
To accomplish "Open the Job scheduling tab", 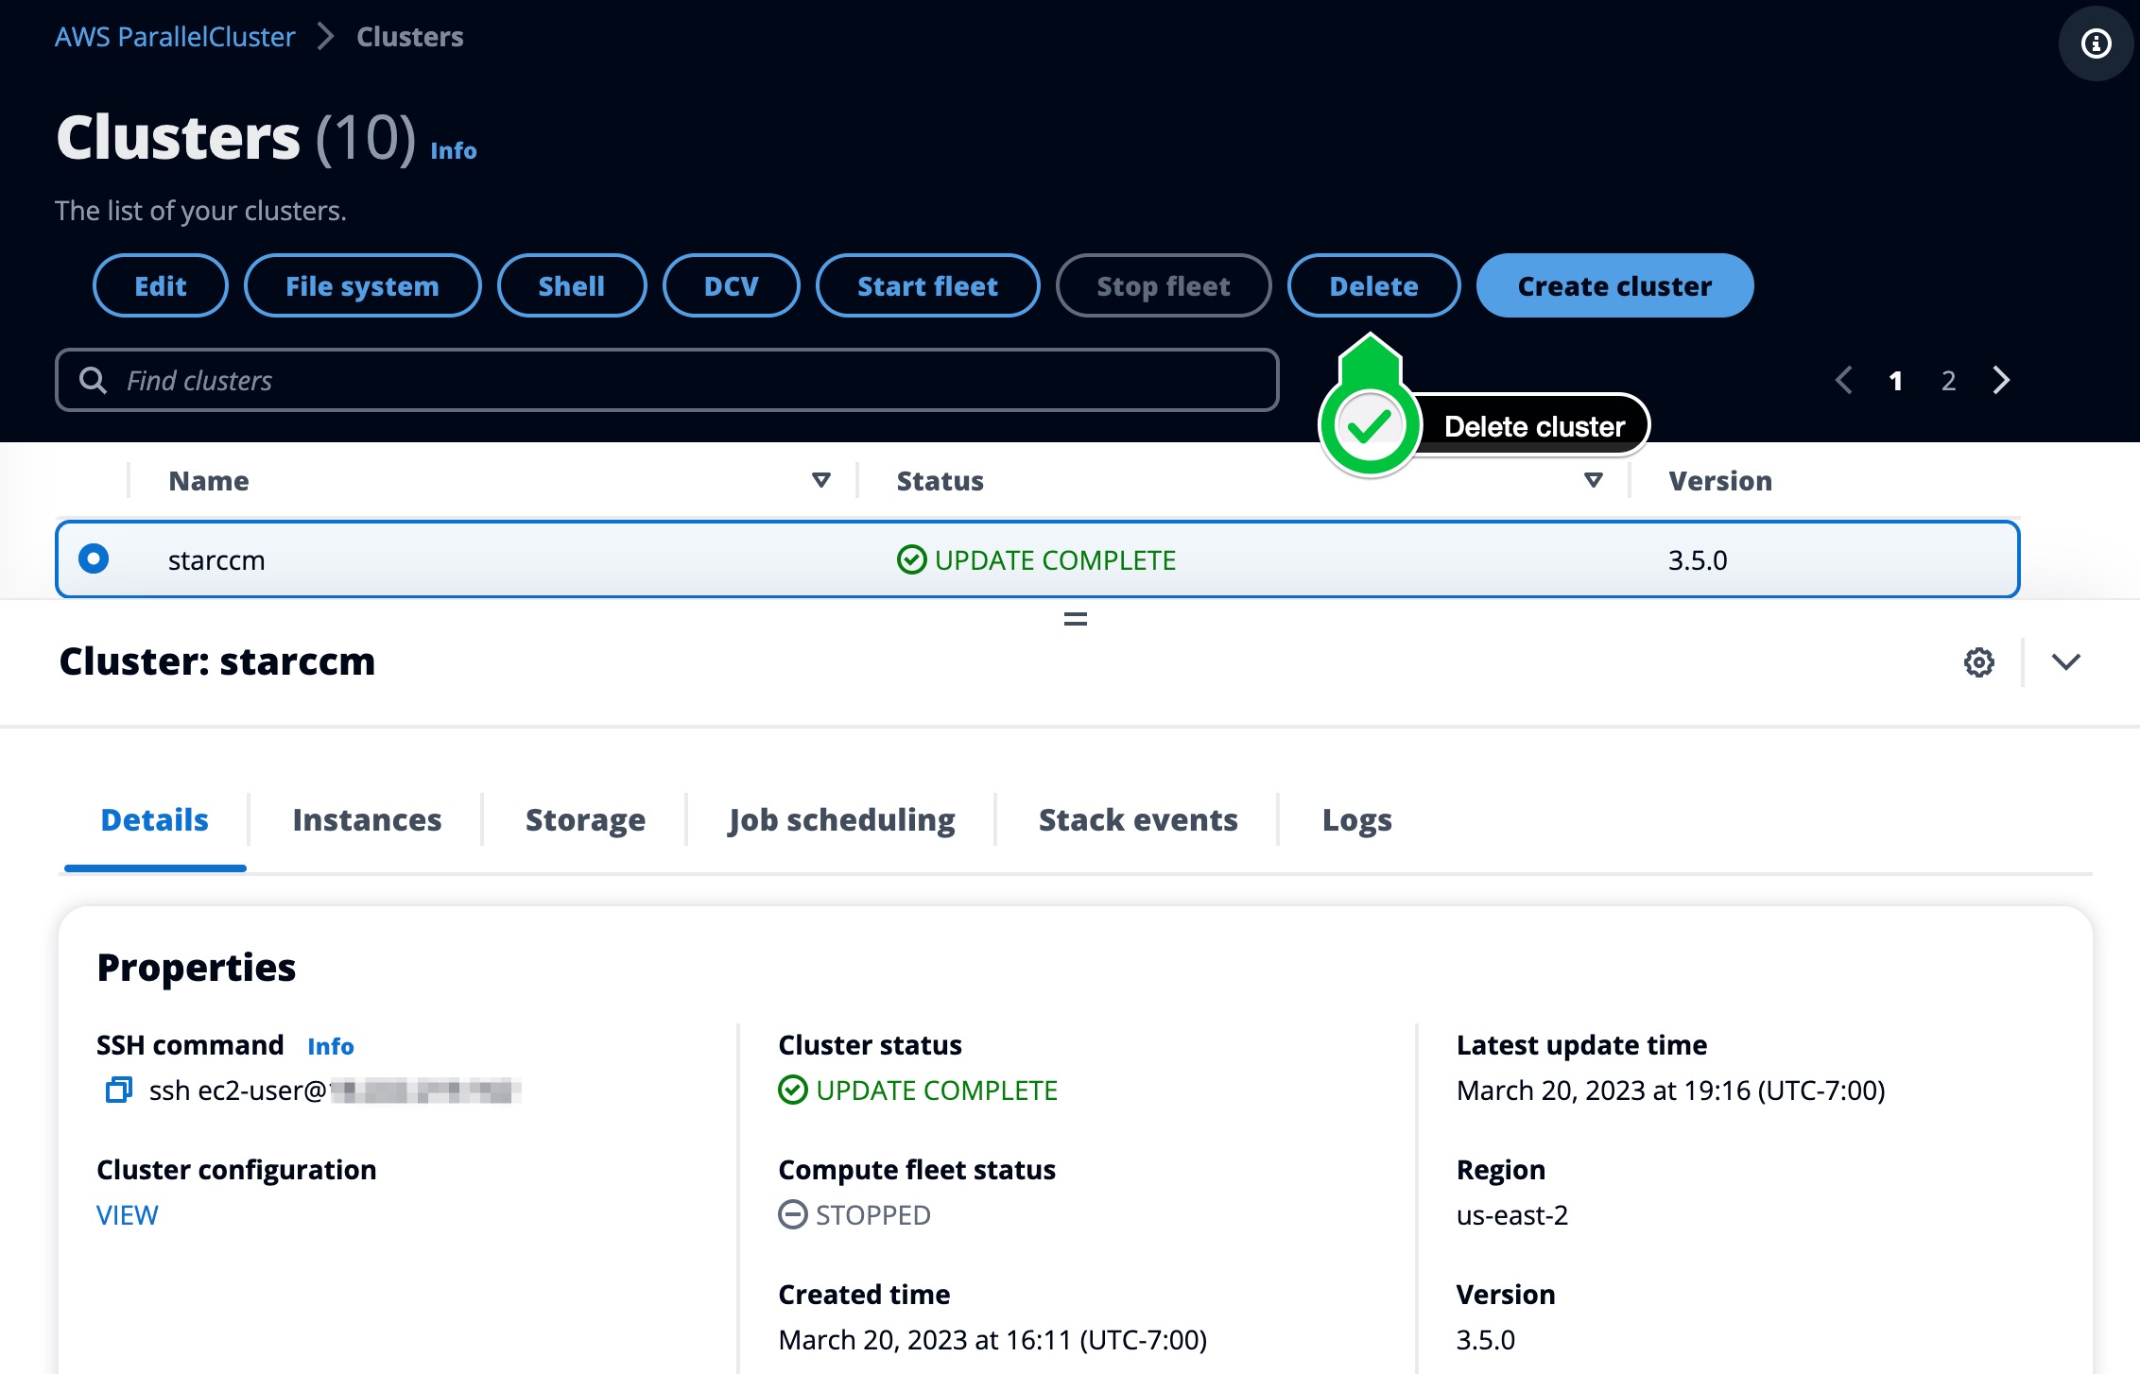I will click(841, 819).
